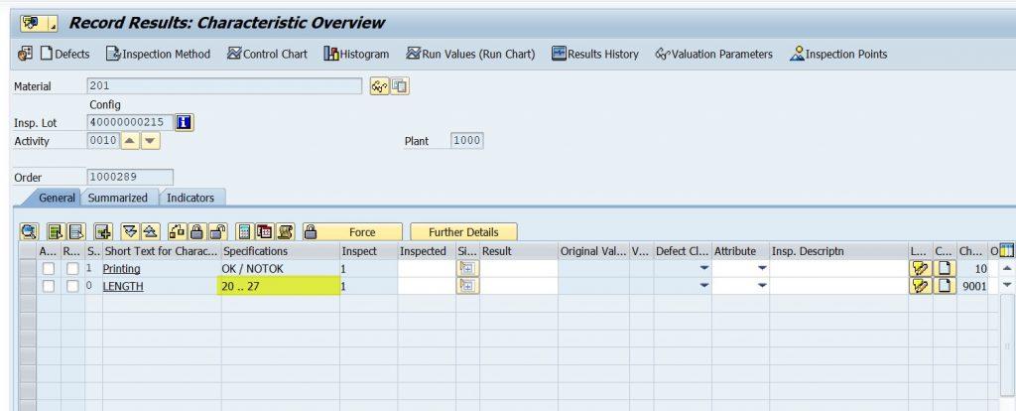Switch to the Summarized tab
Image resolution: width=1016 pixels, height=411 pixels.
click(118, 198)
